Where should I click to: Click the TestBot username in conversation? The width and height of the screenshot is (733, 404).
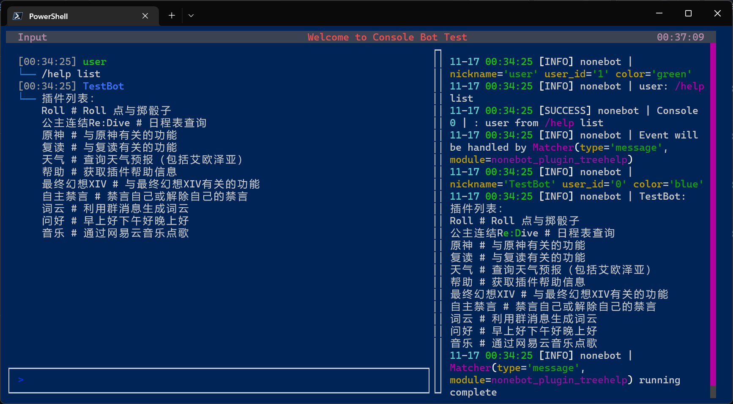pos(103,86)
